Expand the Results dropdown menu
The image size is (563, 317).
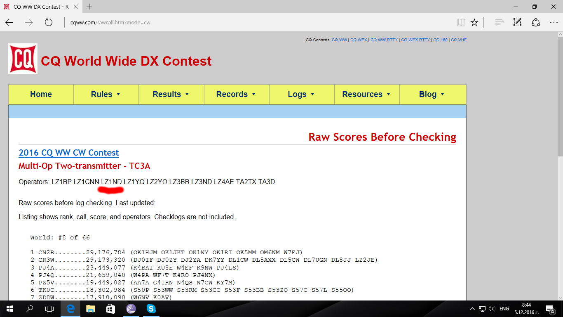[x=171, y=95]
